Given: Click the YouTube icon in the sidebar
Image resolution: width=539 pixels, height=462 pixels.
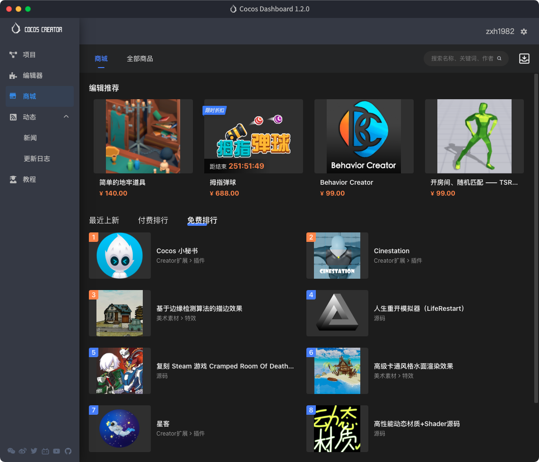Looking at the screenshot, I should [57, 451].
